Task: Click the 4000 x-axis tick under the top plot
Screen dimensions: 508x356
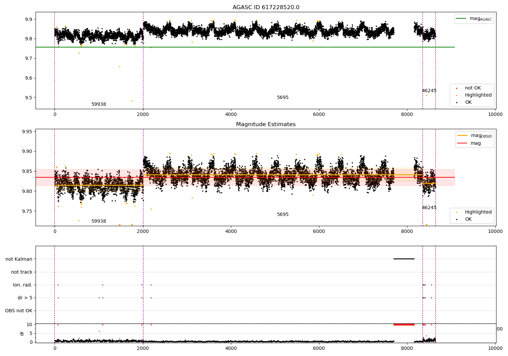Action: [x=231, y=115]
